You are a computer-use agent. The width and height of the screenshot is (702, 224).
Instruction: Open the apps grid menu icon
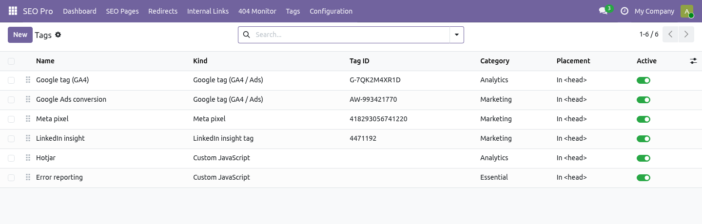pos(13,11)
